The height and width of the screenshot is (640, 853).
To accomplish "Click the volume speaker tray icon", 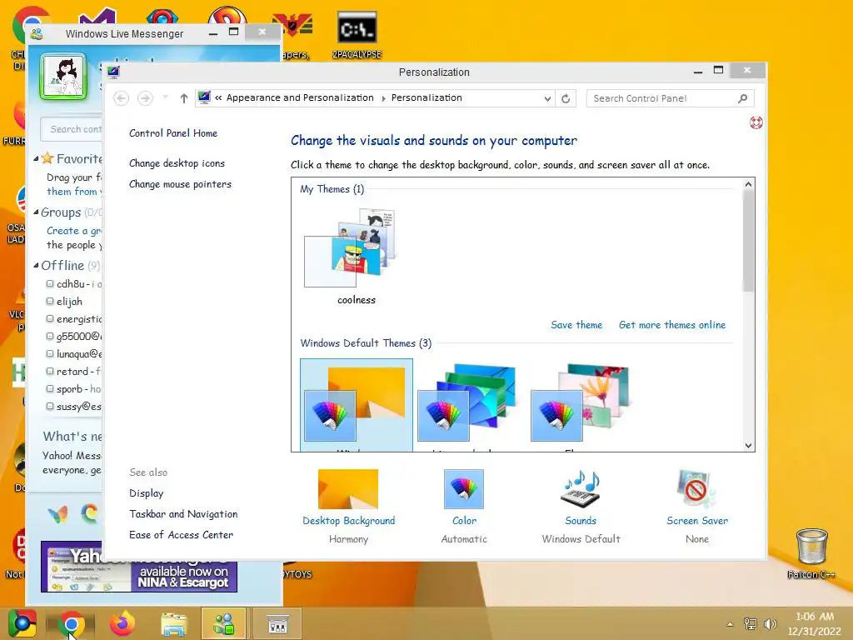I will click(x=770, y=623).
